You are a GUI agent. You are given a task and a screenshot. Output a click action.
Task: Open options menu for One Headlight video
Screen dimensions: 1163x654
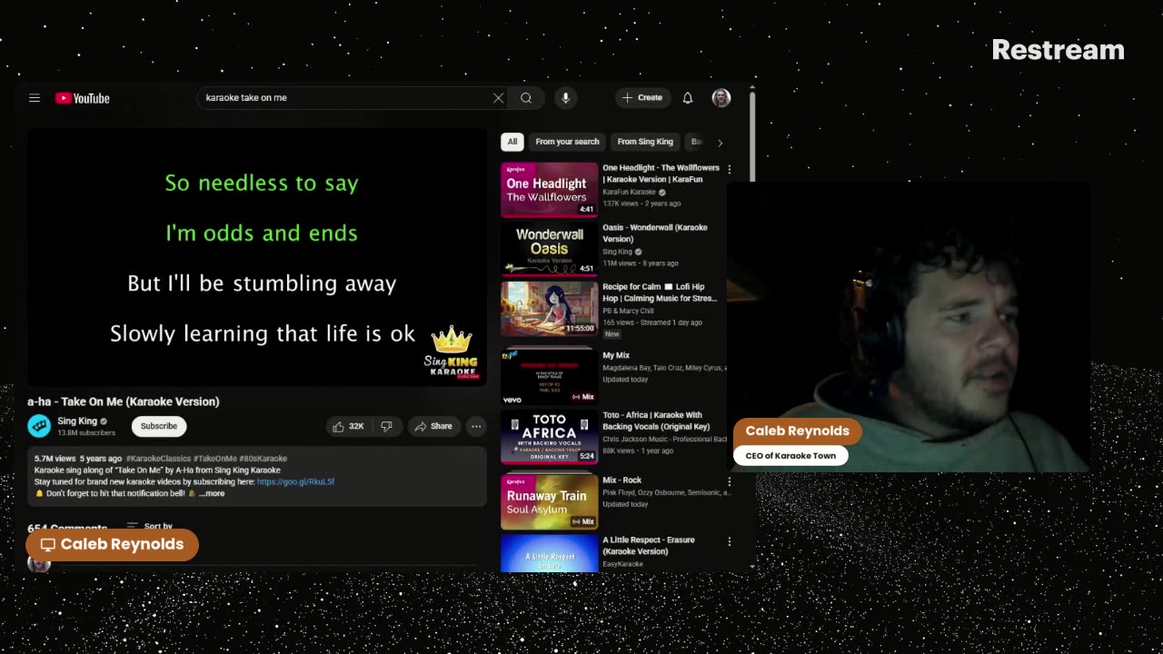pos(729,169)
